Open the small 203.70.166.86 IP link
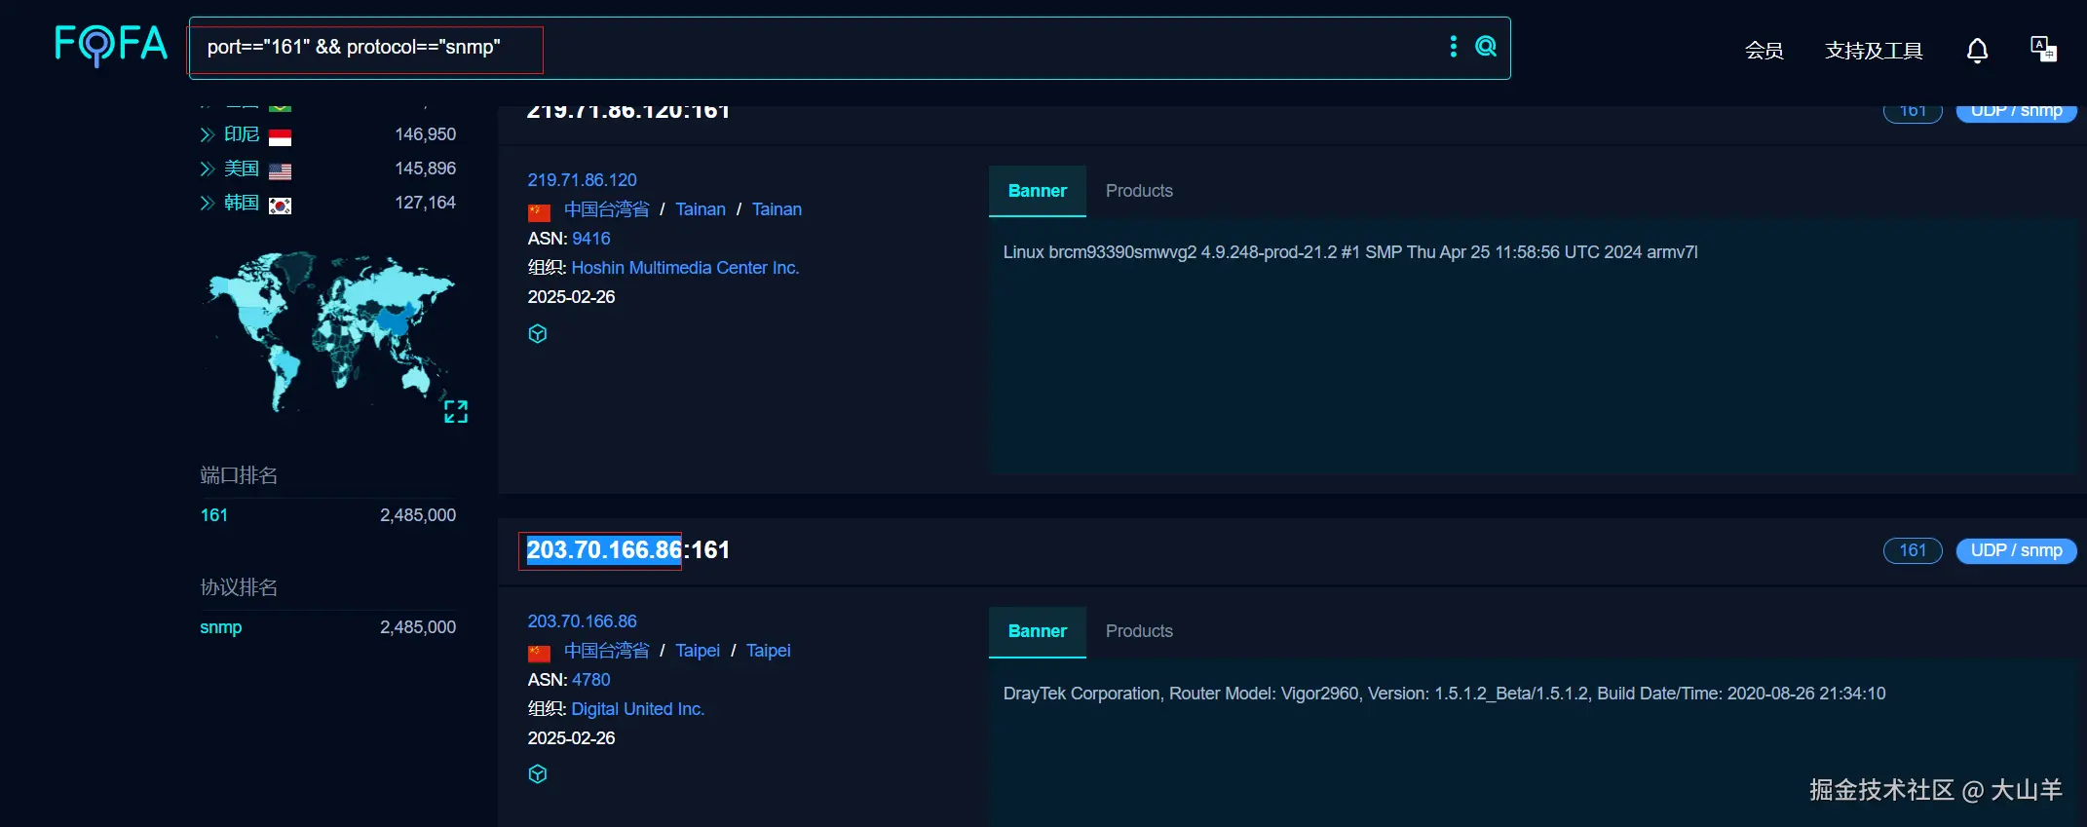Viewport: 2087px width, 827px height. [x=582, y=621]
